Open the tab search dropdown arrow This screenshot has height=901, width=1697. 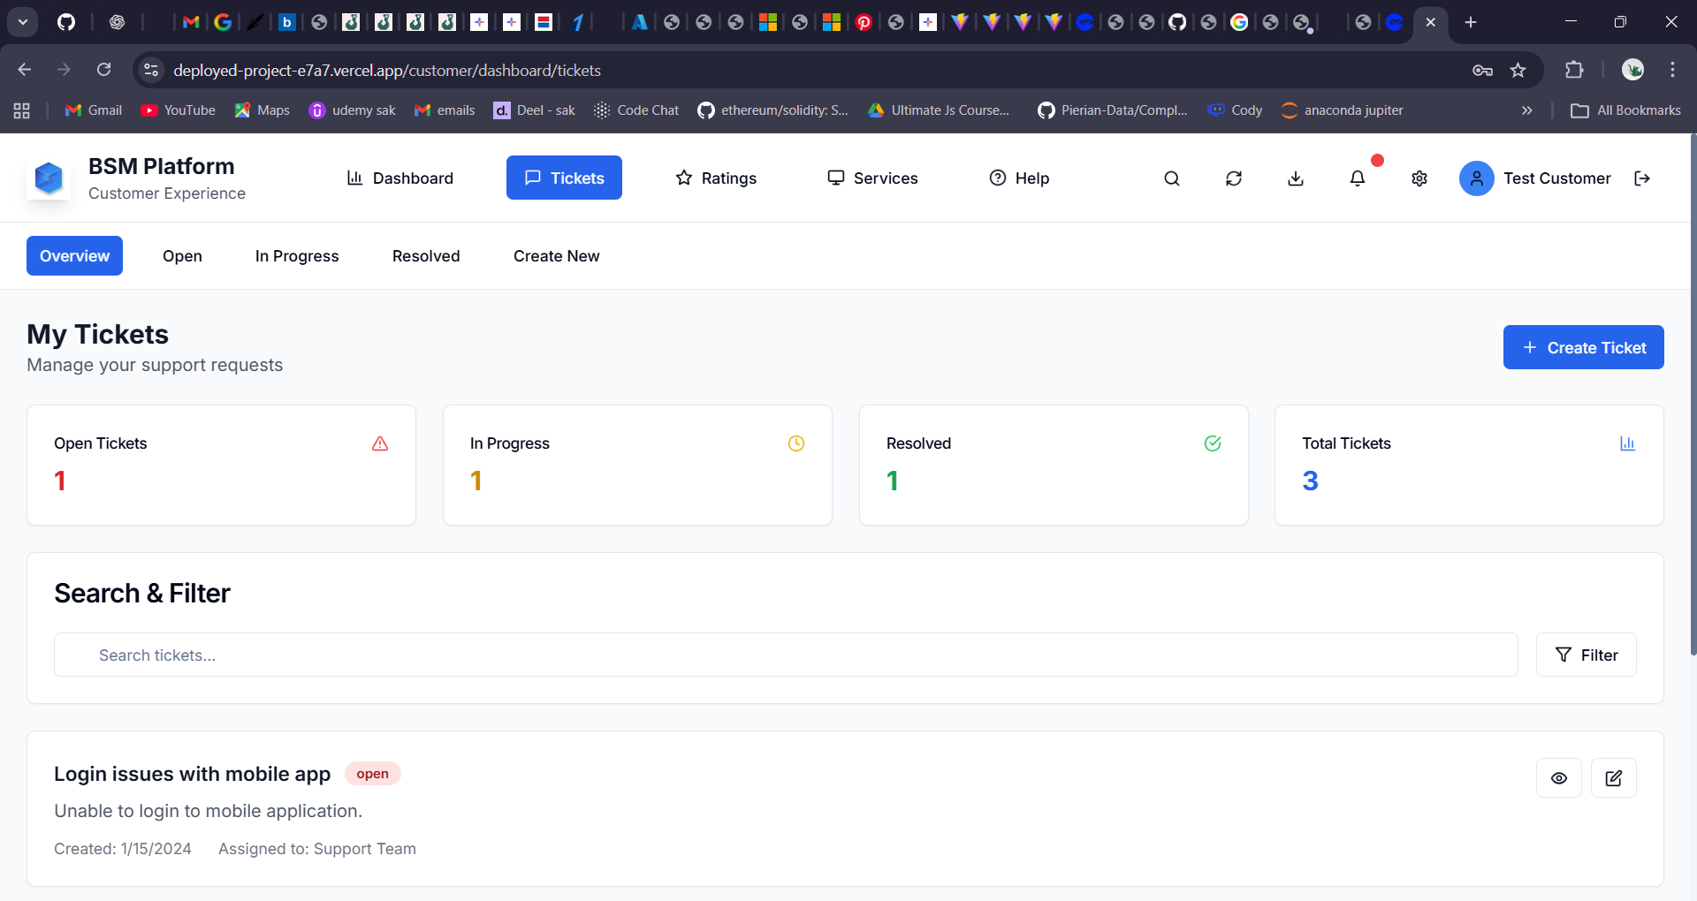(23, 22)
